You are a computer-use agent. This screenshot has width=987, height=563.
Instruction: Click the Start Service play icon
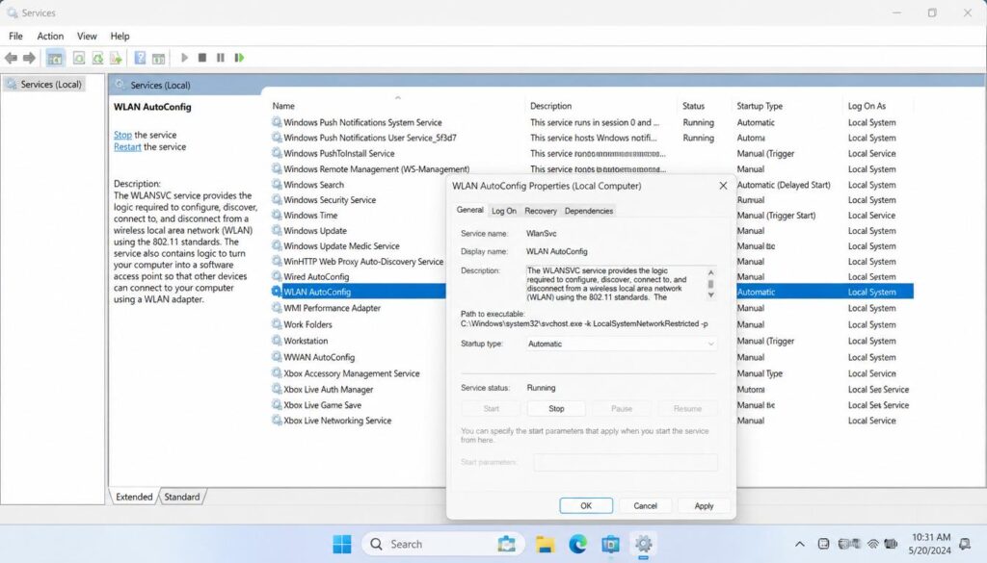click(x=184, y=58)
